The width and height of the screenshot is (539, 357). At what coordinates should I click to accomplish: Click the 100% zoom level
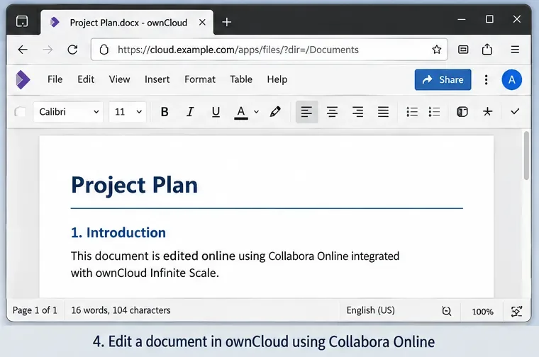pos(482,312)
